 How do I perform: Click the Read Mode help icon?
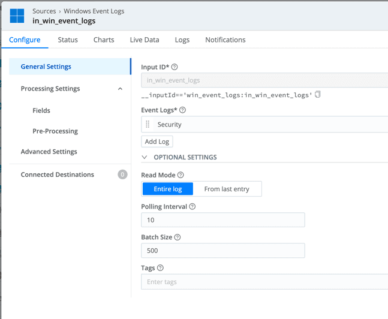(181, 175)
